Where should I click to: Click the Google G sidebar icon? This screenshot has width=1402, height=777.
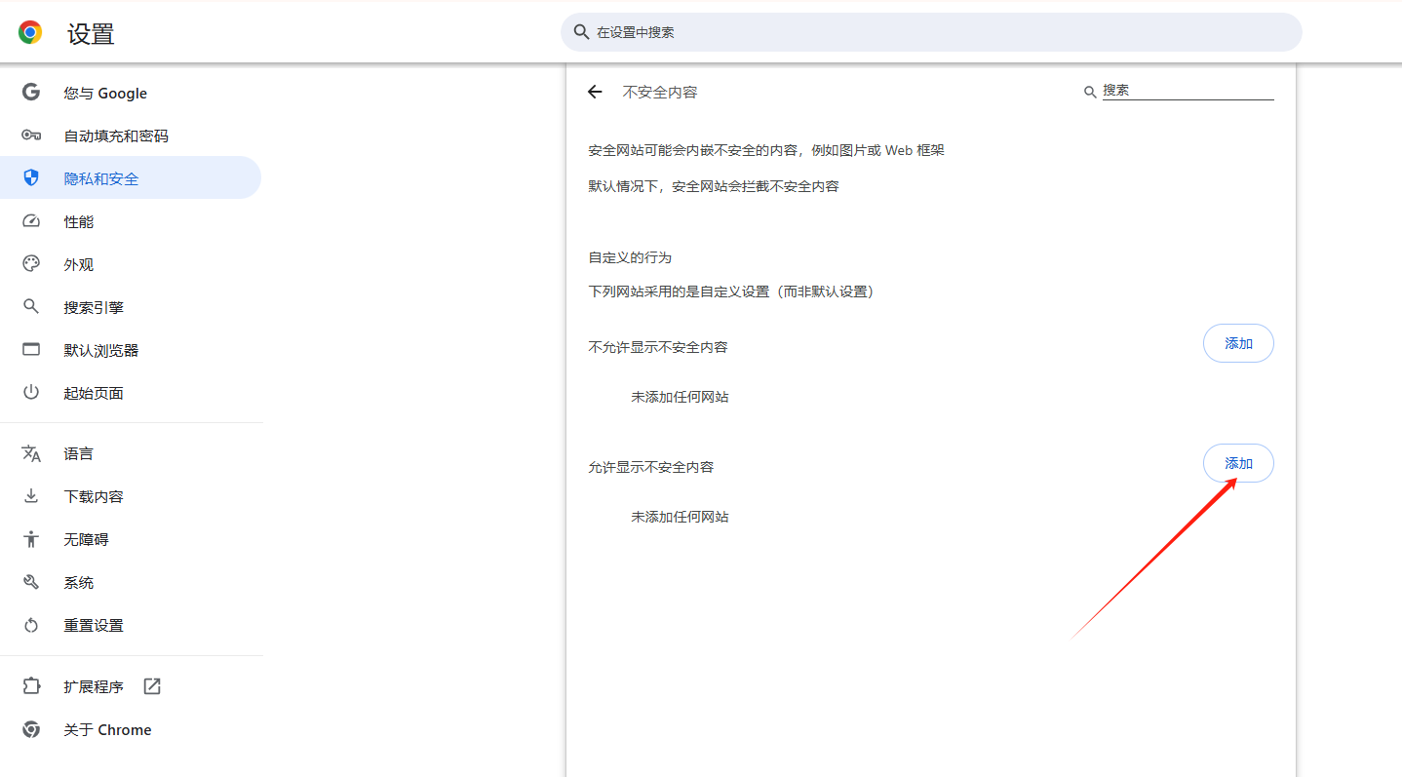(x=31, y=93)
